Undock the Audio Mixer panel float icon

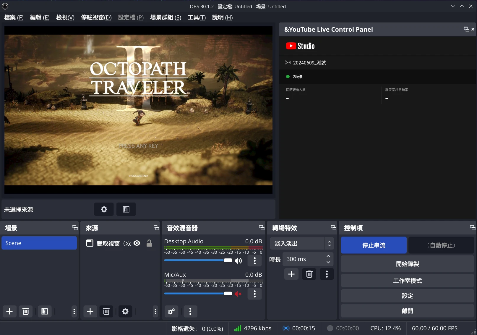pyautogui.click(x=262, y=227)
